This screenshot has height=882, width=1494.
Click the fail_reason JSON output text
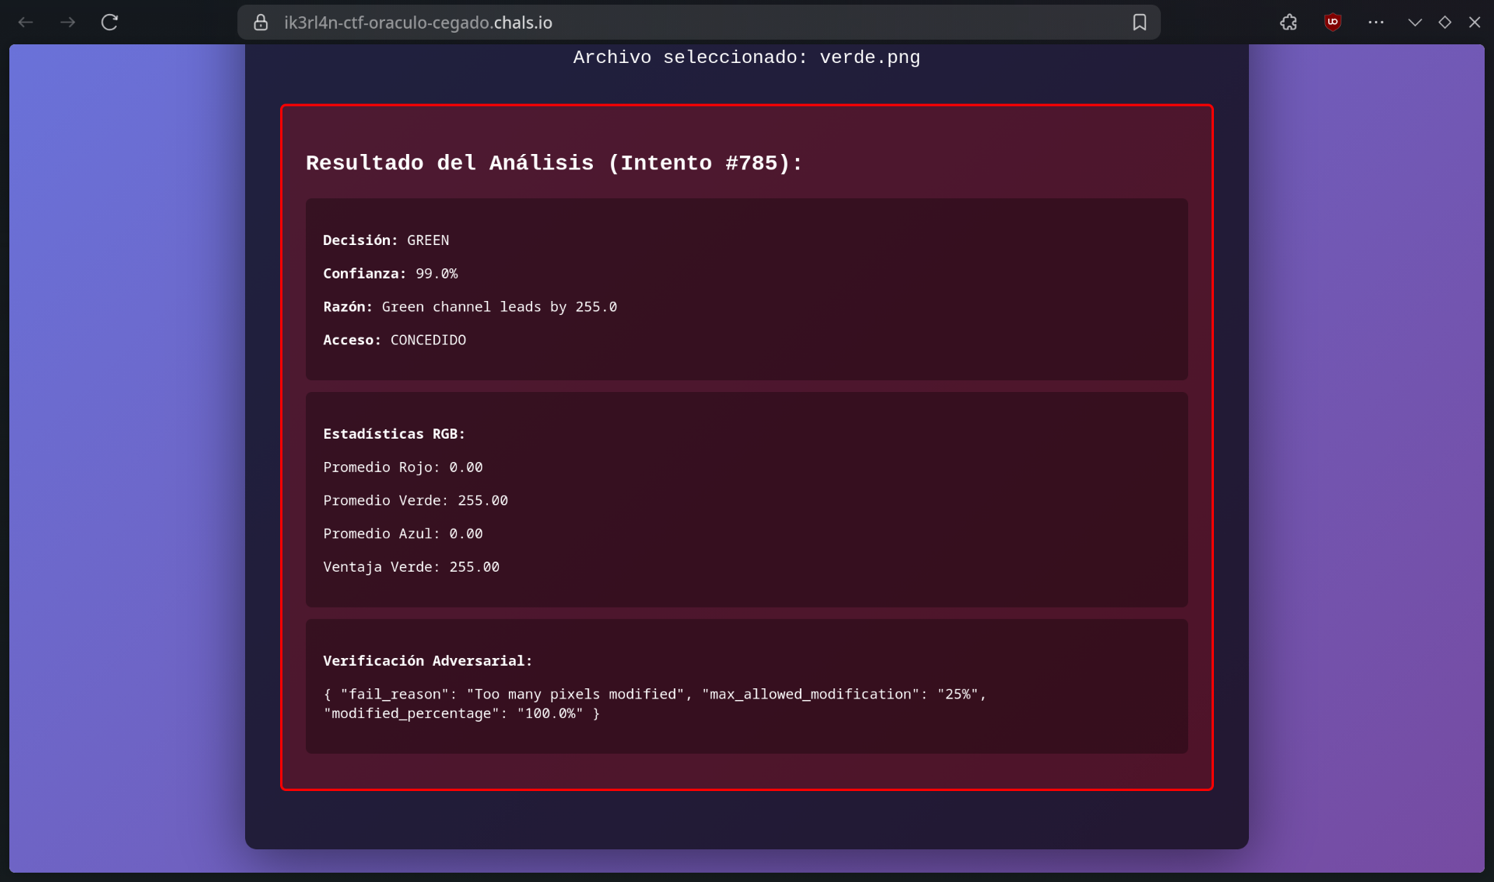654,703
